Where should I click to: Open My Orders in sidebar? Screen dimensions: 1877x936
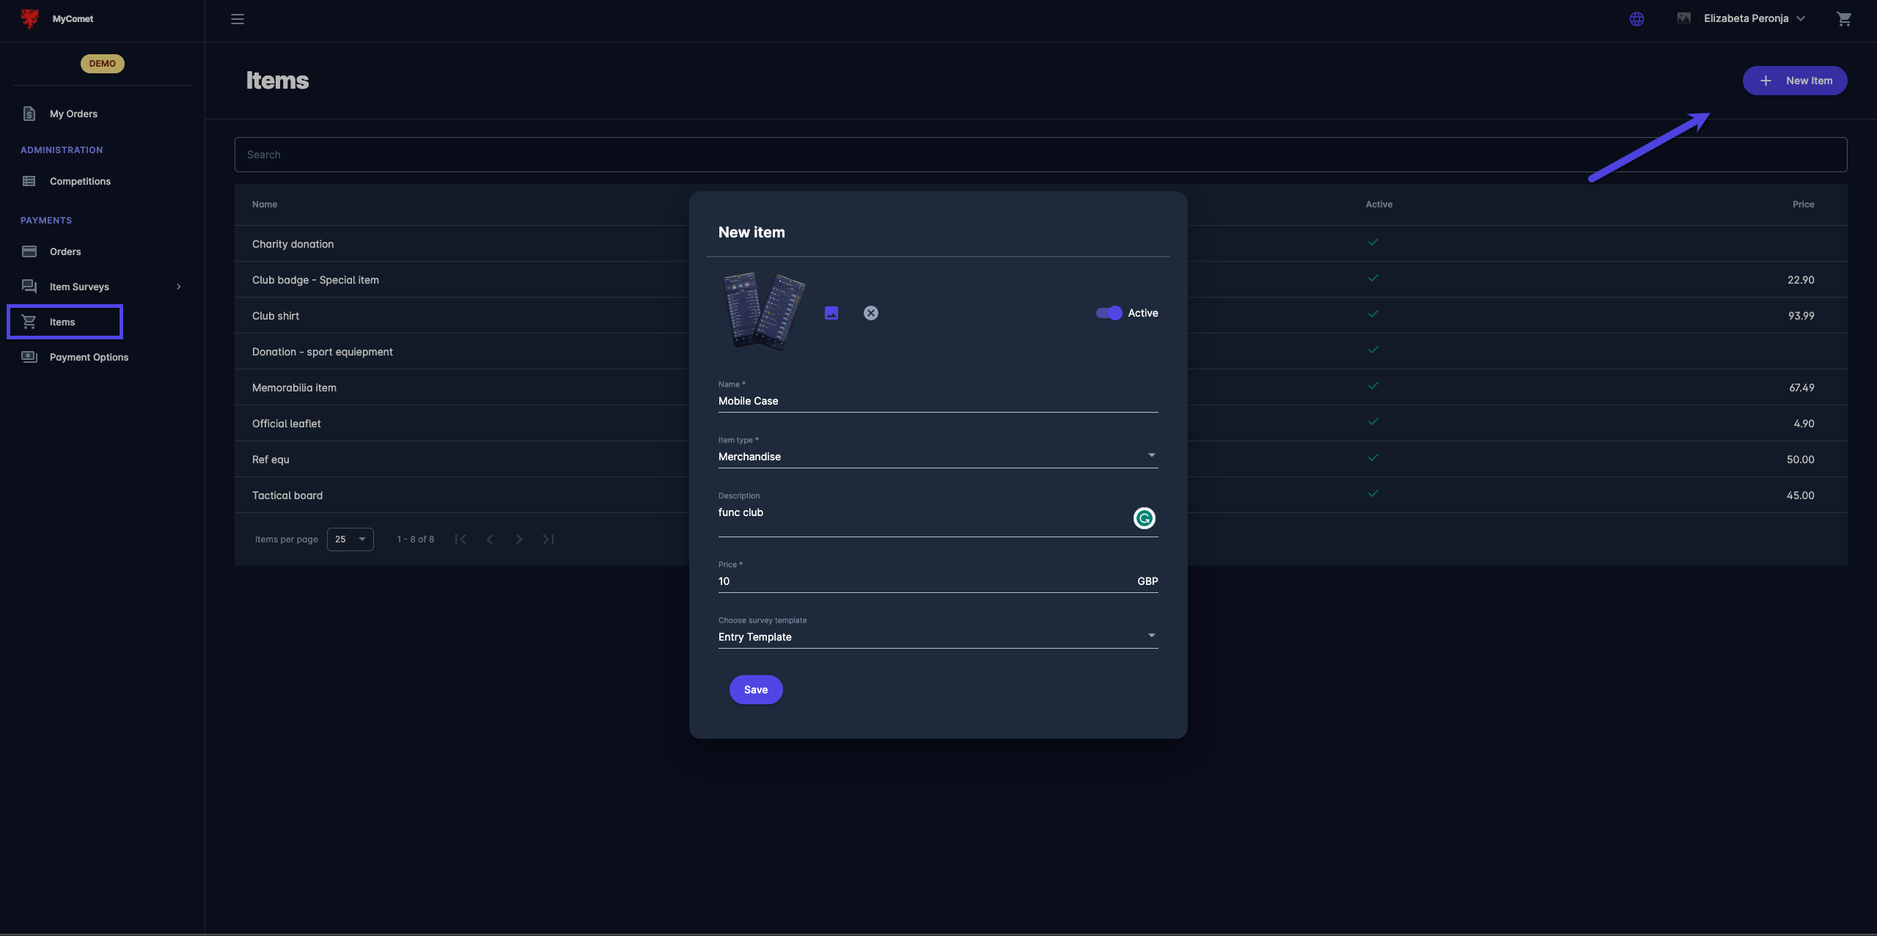pos(73,114)
